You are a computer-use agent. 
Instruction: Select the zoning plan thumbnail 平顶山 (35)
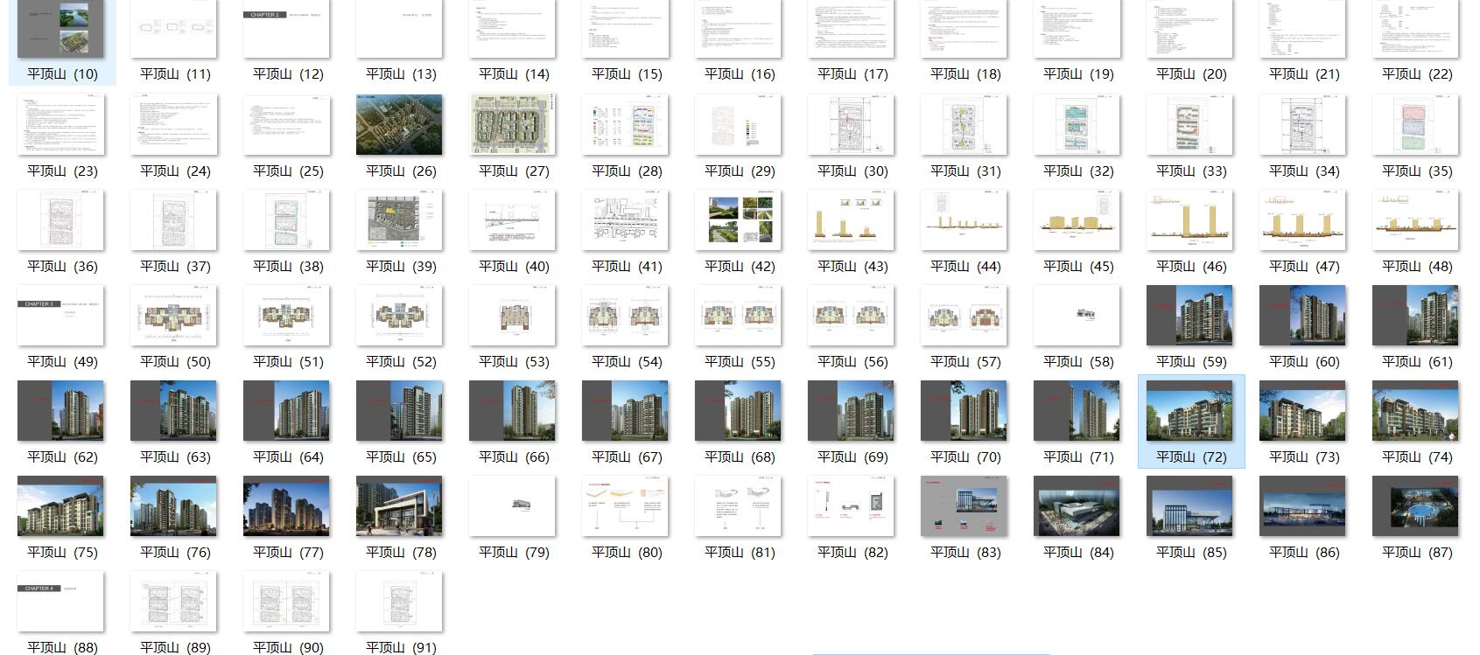tap(1415, 125)
